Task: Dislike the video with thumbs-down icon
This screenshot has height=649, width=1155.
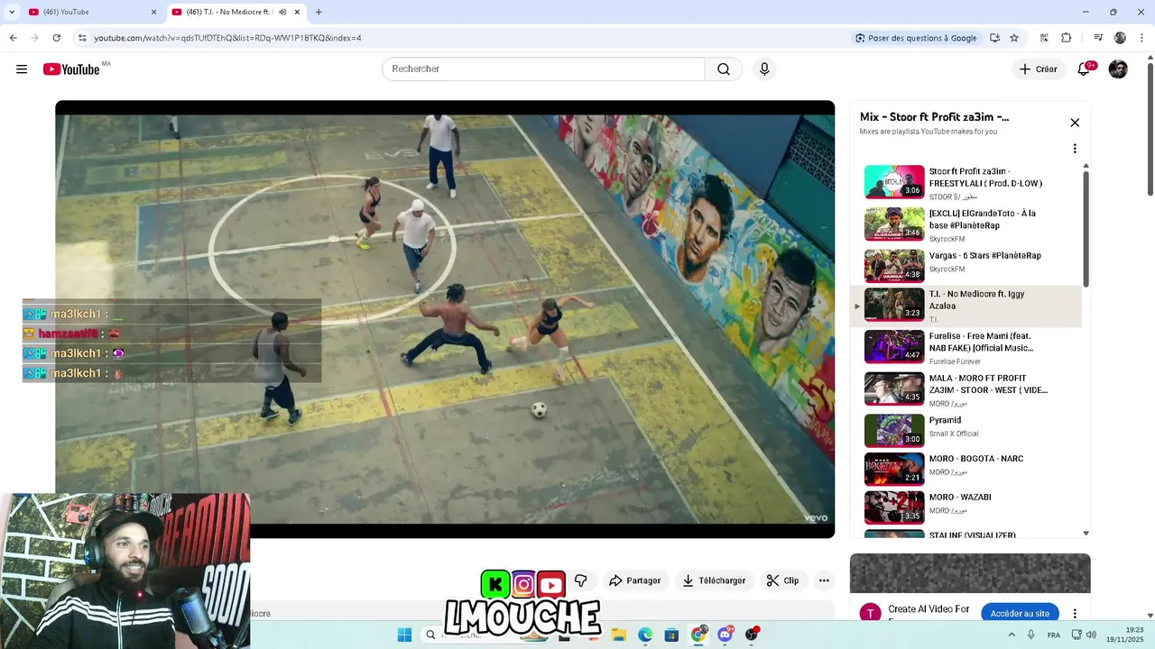Action: coord(580,580)
